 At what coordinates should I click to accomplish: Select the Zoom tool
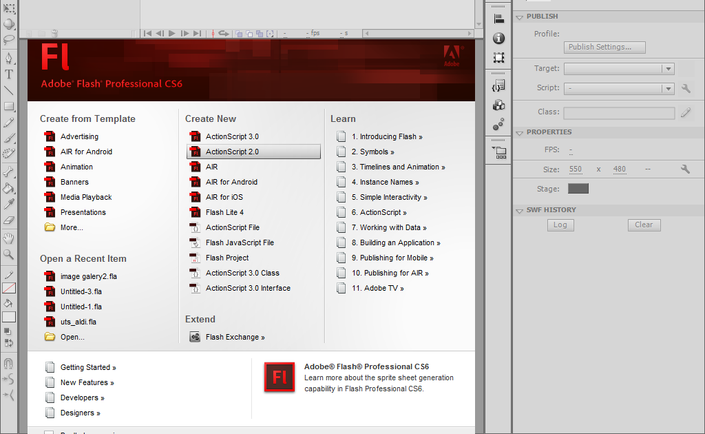pyautogui.click(x=8, y=254)
